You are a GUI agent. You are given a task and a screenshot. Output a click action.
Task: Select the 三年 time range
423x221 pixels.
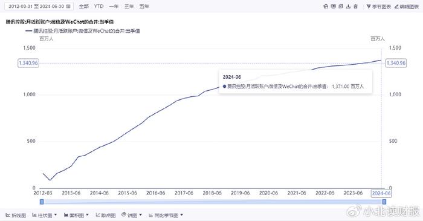(x=129, y=6)
